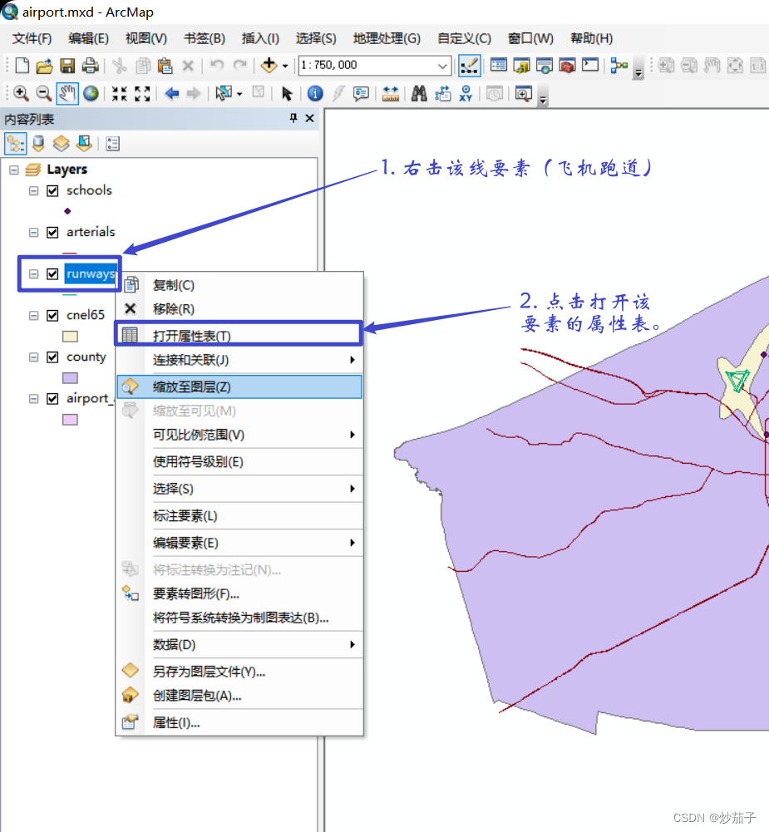Open the Go To XY tool
The height and width of the screenshot is (832, 769).
tap(466, 94)
